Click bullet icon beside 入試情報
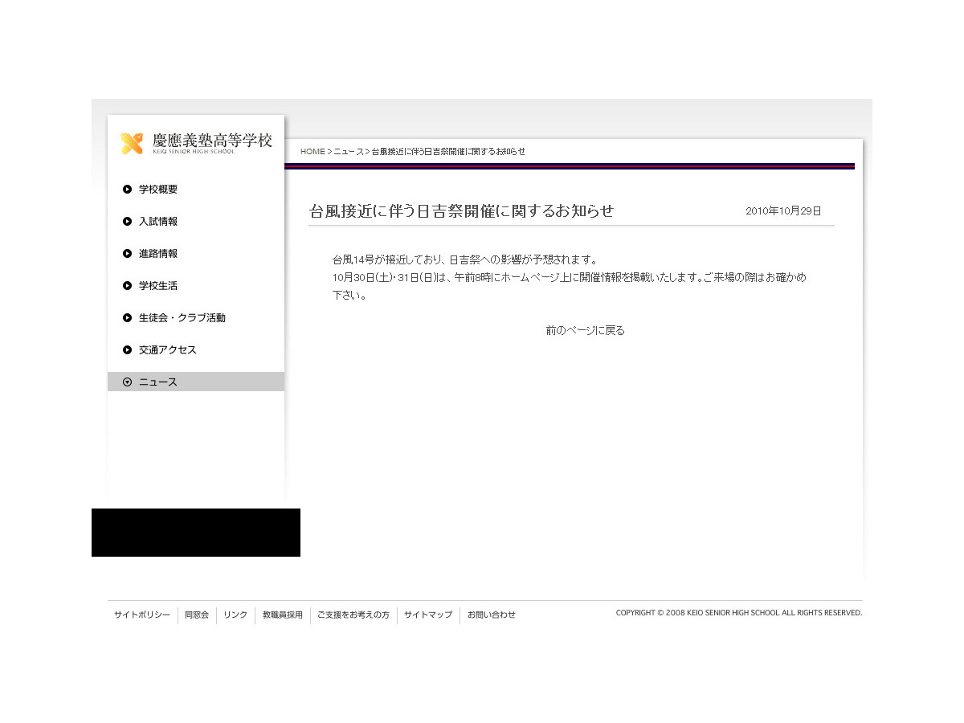Screen dimensions: 964x723 click(127, 222)
